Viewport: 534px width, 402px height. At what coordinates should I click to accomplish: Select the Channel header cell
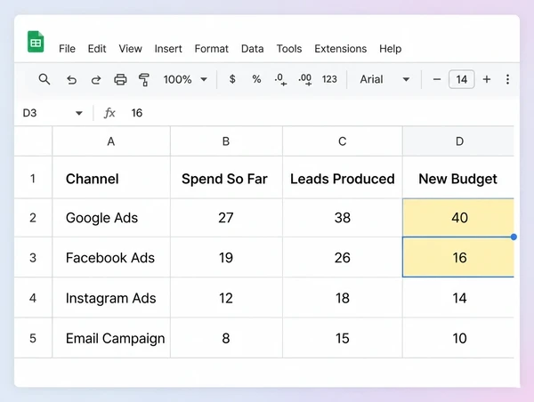tap(111, 177)
